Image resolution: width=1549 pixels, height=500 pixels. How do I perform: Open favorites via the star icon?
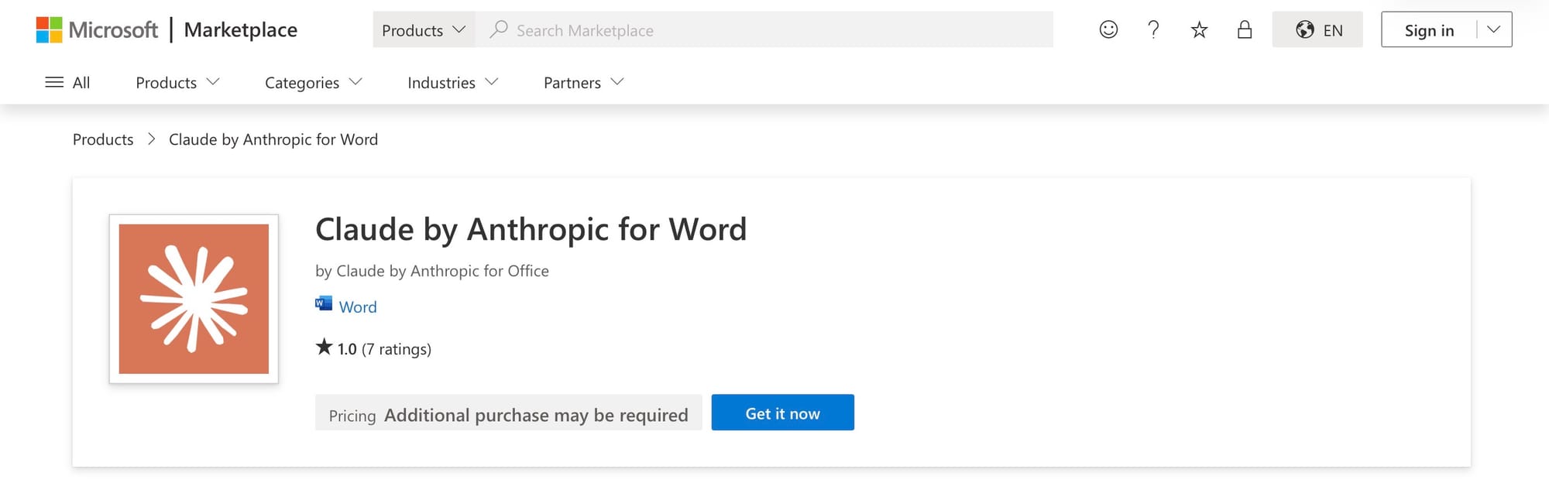[x=1199, y=30]
